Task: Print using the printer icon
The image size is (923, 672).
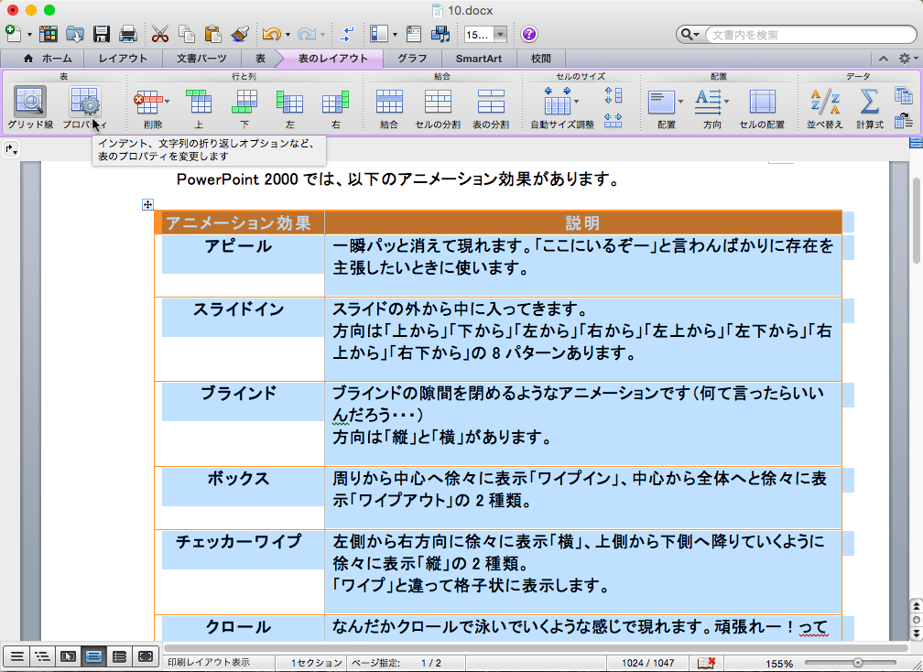Action: pyautogui.click(x=128, y=34)
